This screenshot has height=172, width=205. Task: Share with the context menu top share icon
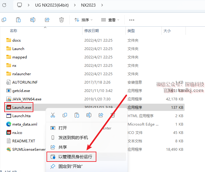coord(101,115)
